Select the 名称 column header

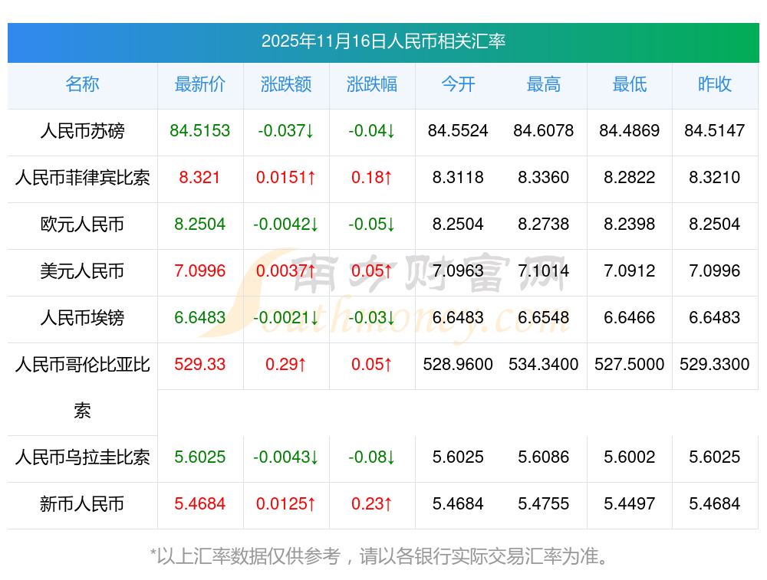point(82,84)
